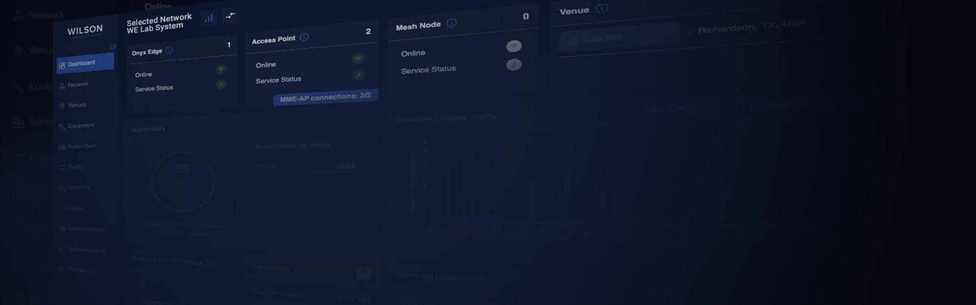Click the Access Point count 2

tap(368, 31)
